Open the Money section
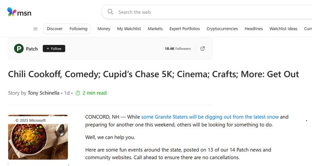312x166 pixels. pyautogui.click(x=104, y=29)
